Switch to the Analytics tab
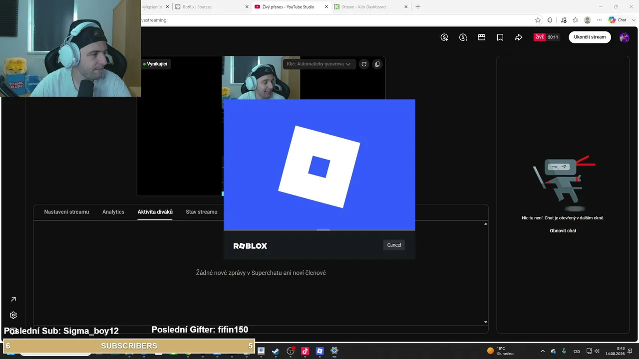Viewport: 639px width, 359px height. click(113, 212)
